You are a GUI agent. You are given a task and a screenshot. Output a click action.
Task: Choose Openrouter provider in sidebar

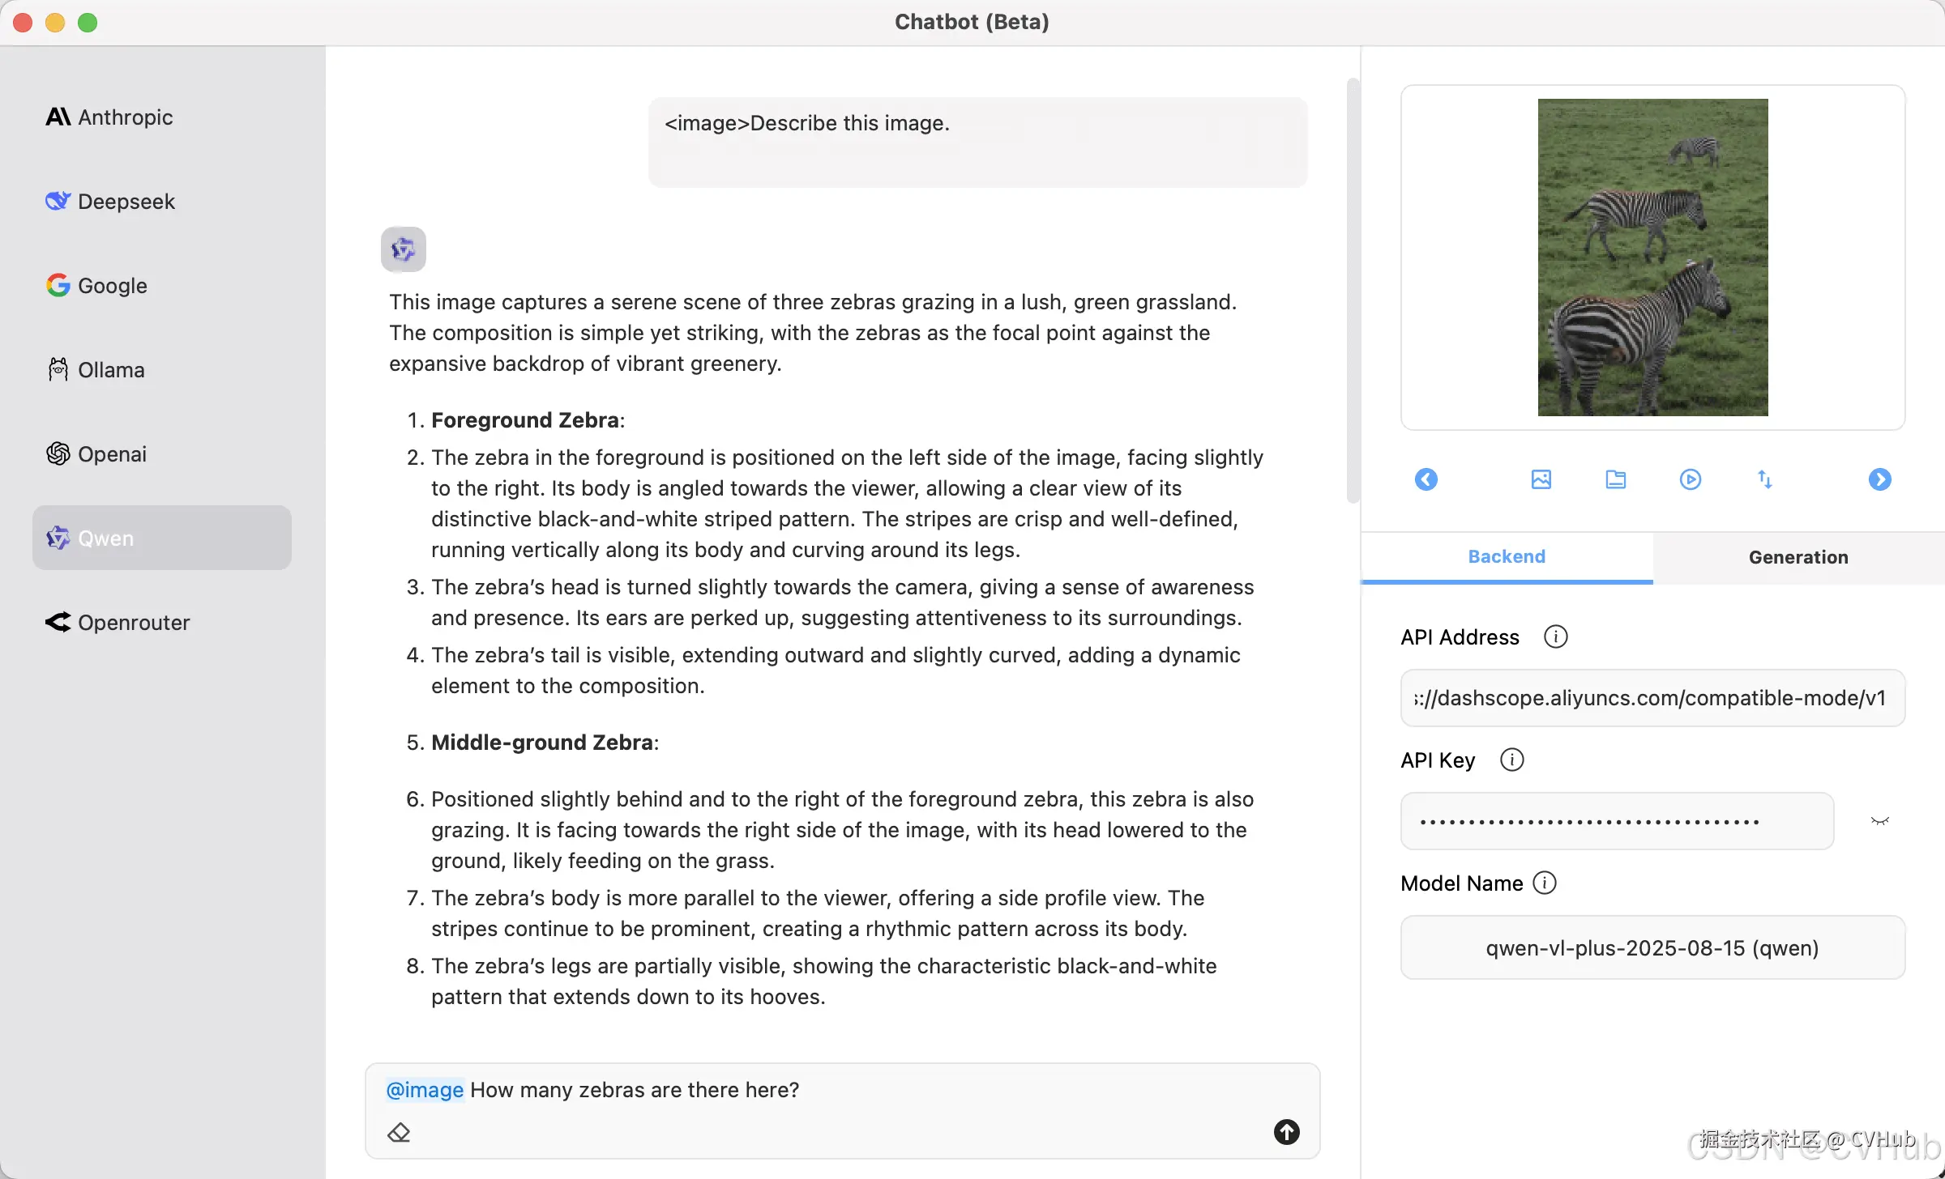pyautogui.click(x=118, y=623)
